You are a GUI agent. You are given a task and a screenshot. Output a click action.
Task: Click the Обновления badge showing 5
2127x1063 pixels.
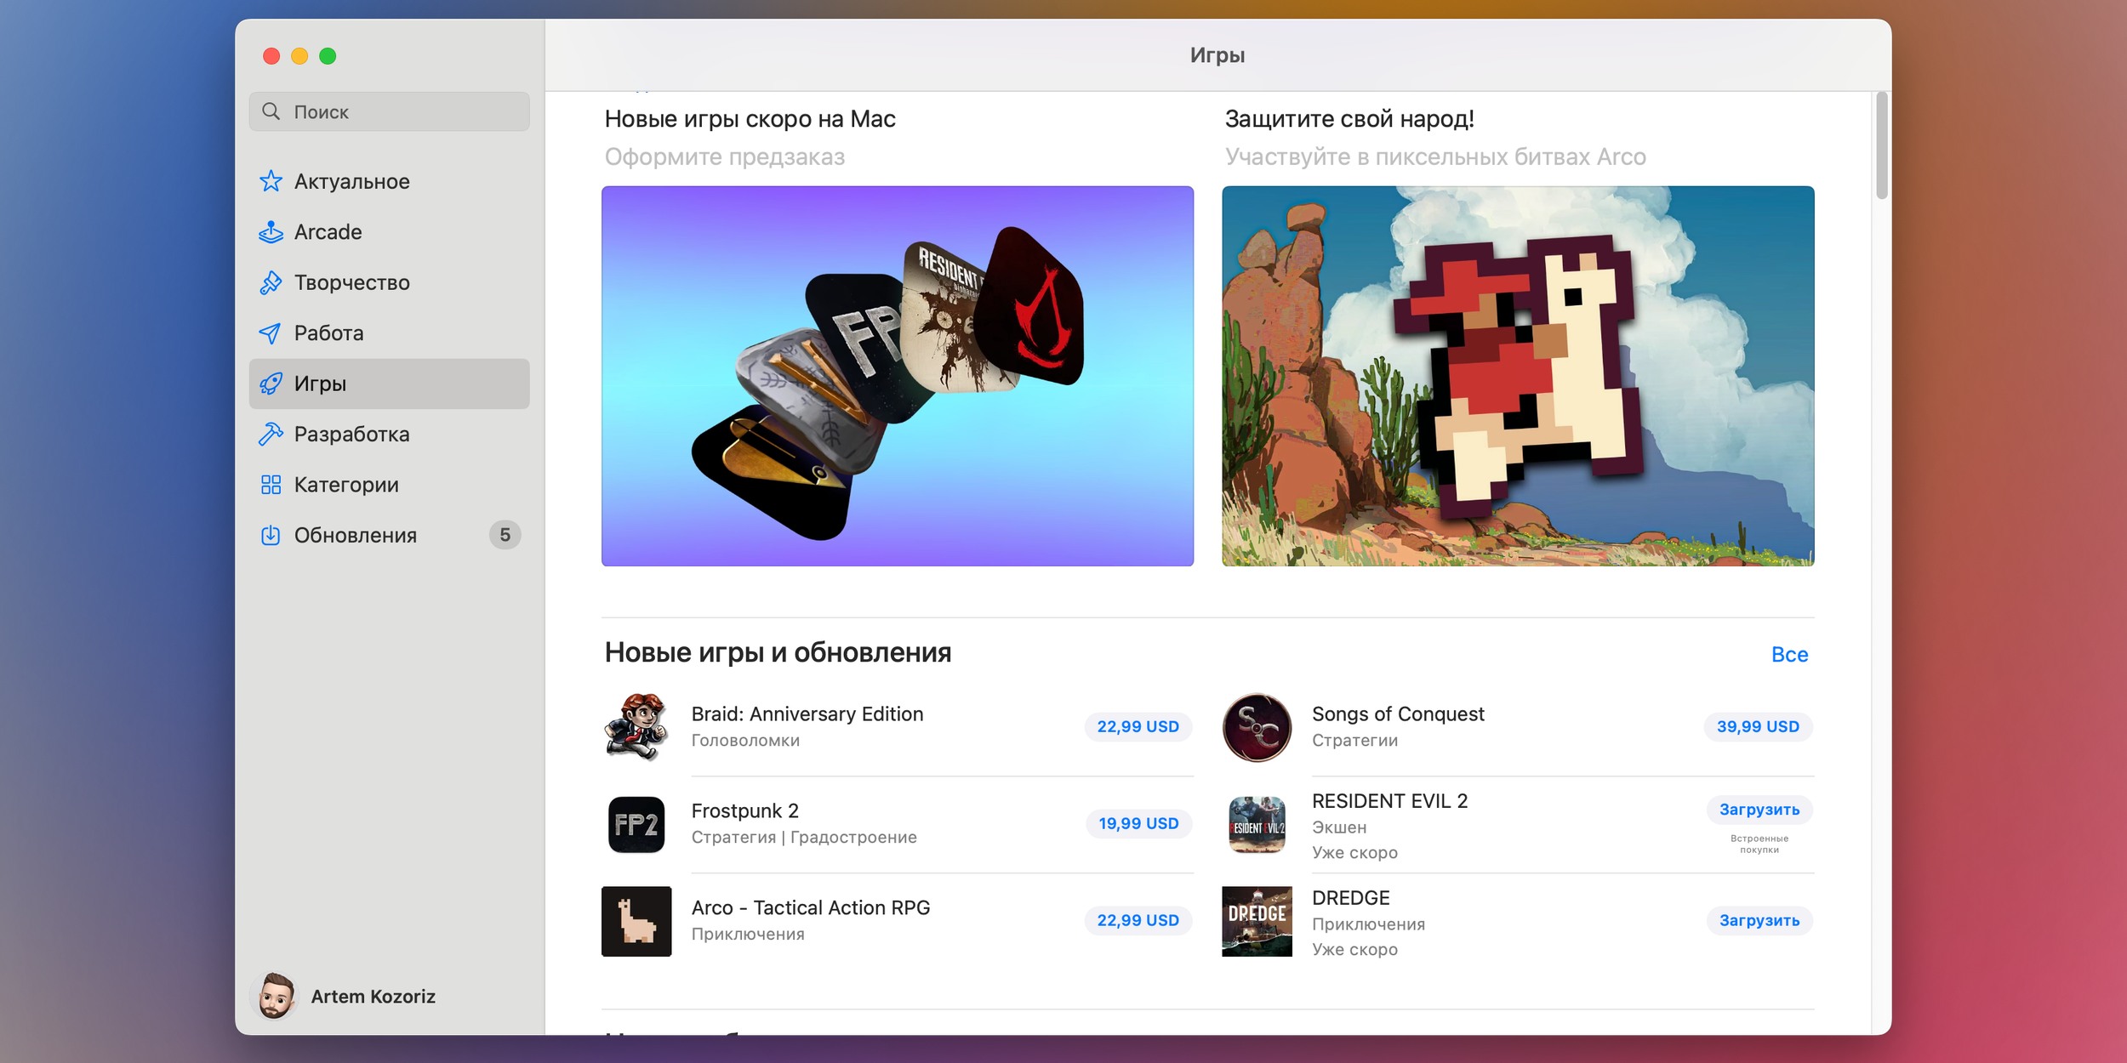(x=505, y=535)
